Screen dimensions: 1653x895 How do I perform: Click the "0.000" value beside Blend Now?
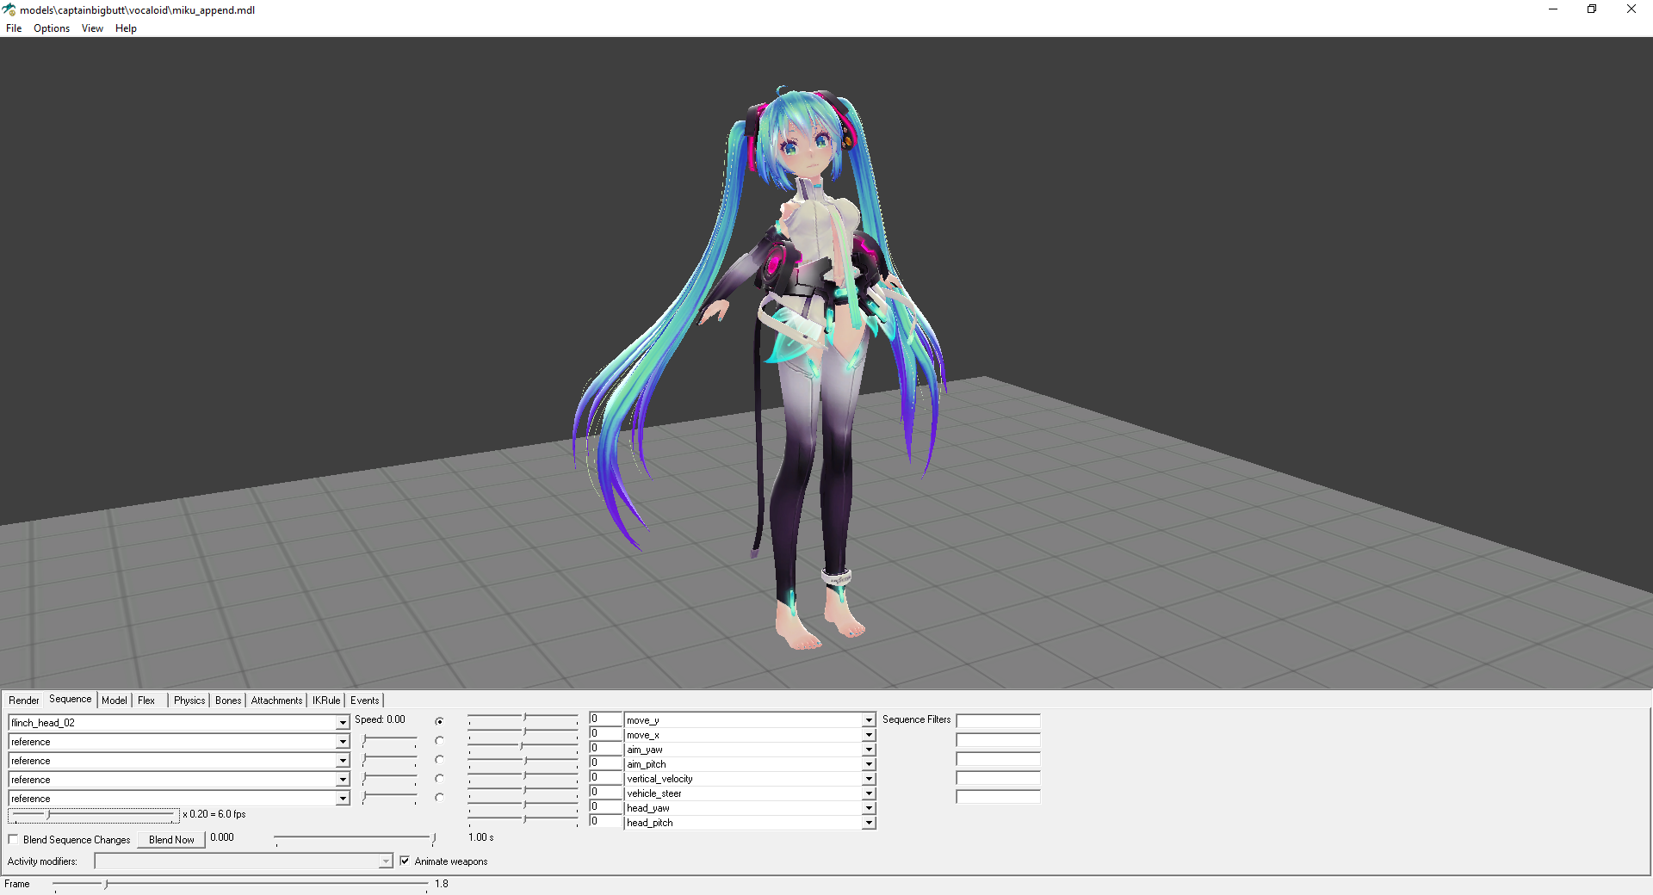[222, 837]
